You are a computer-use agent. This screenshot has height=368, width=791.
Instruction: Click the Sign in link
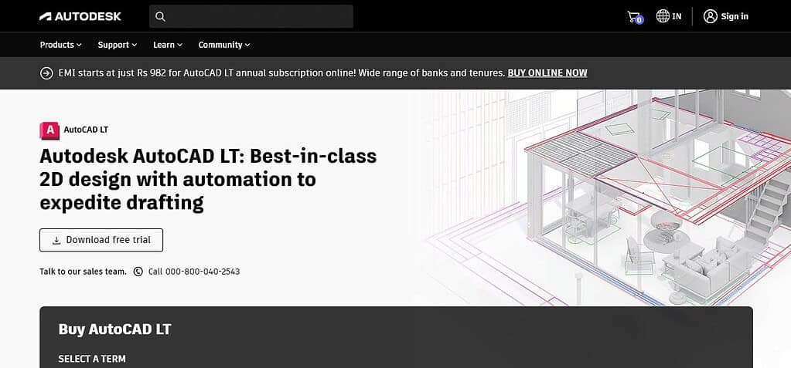coord(735,17)
